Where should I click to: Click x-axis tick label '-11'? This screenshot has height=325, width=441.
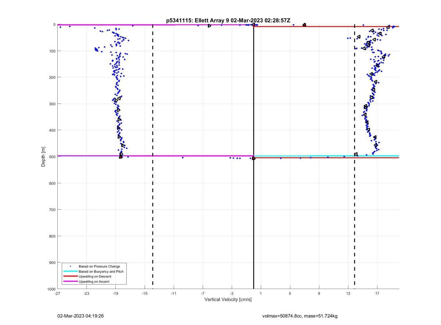coord(173,293)
